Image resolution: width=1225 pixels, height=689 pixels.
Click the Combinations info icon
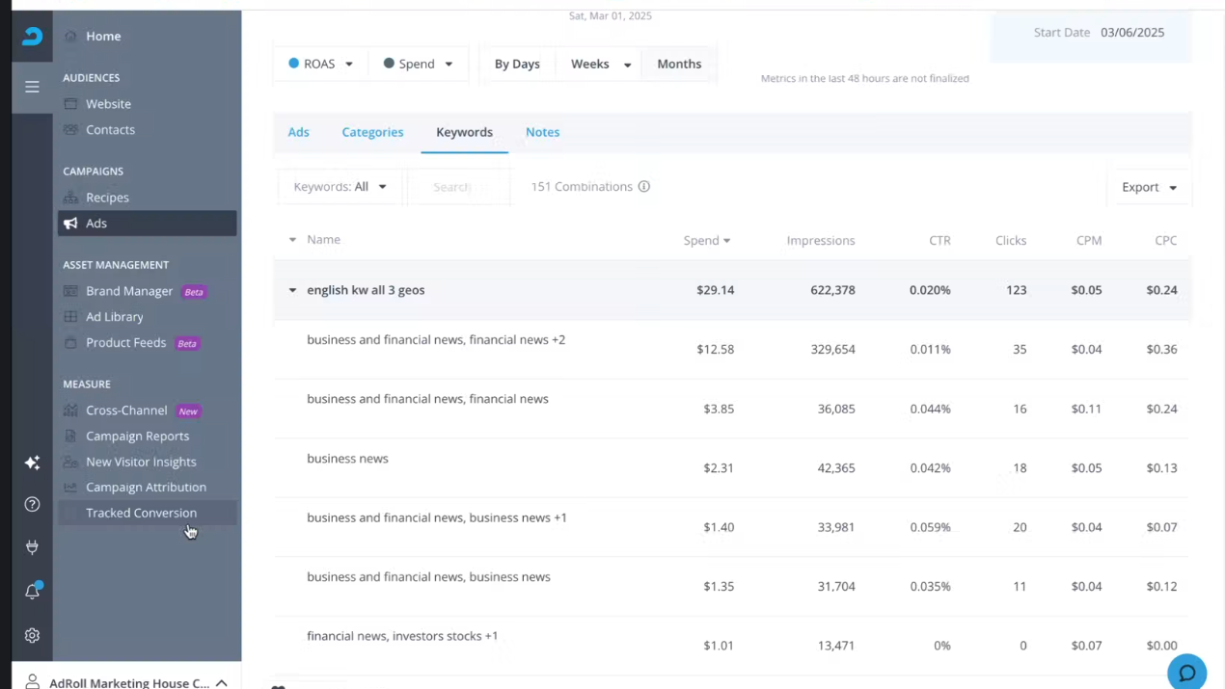click(x=644, y=187)
